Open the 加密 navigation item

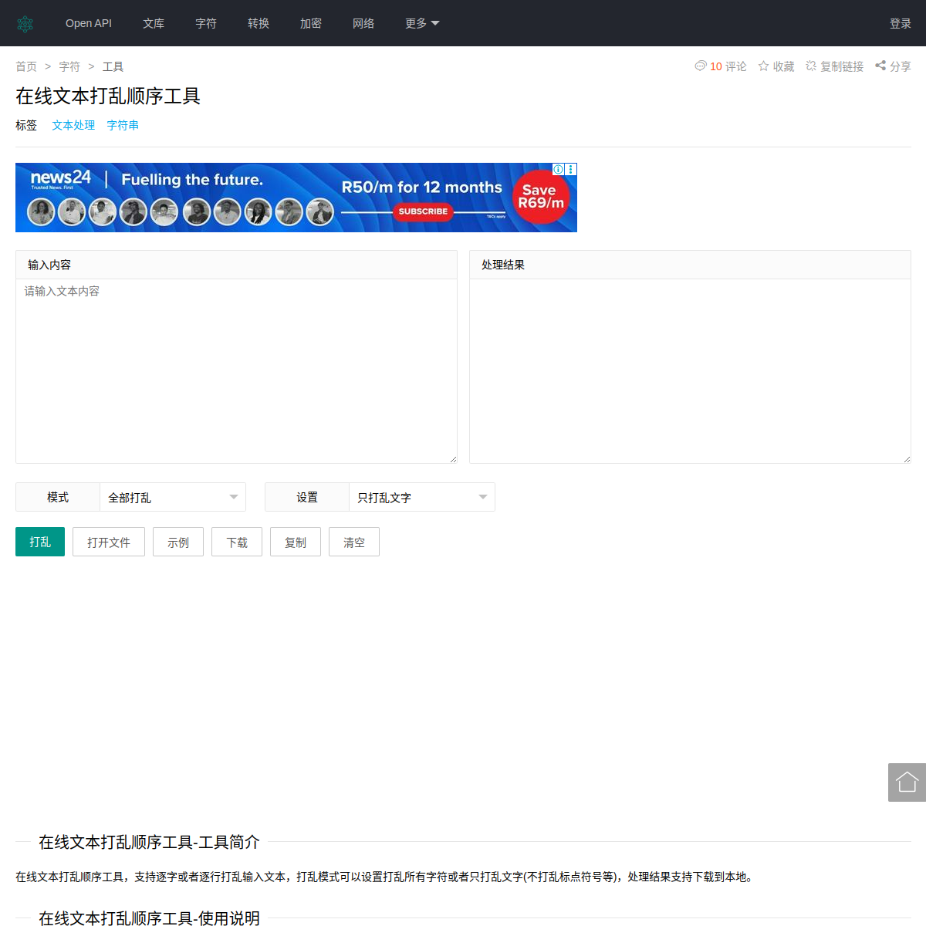(x=311, y=23)
